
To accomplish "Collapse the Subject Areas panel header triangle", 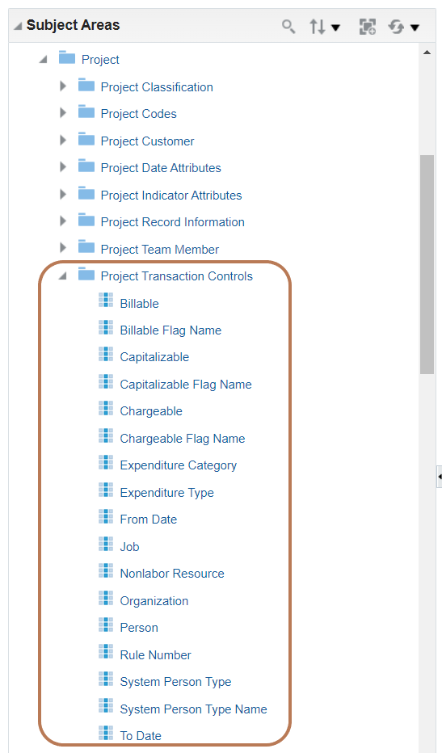I will (18, 26).
